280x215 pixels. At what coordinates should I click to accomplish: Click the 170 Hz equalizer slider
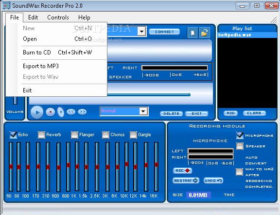38,167
